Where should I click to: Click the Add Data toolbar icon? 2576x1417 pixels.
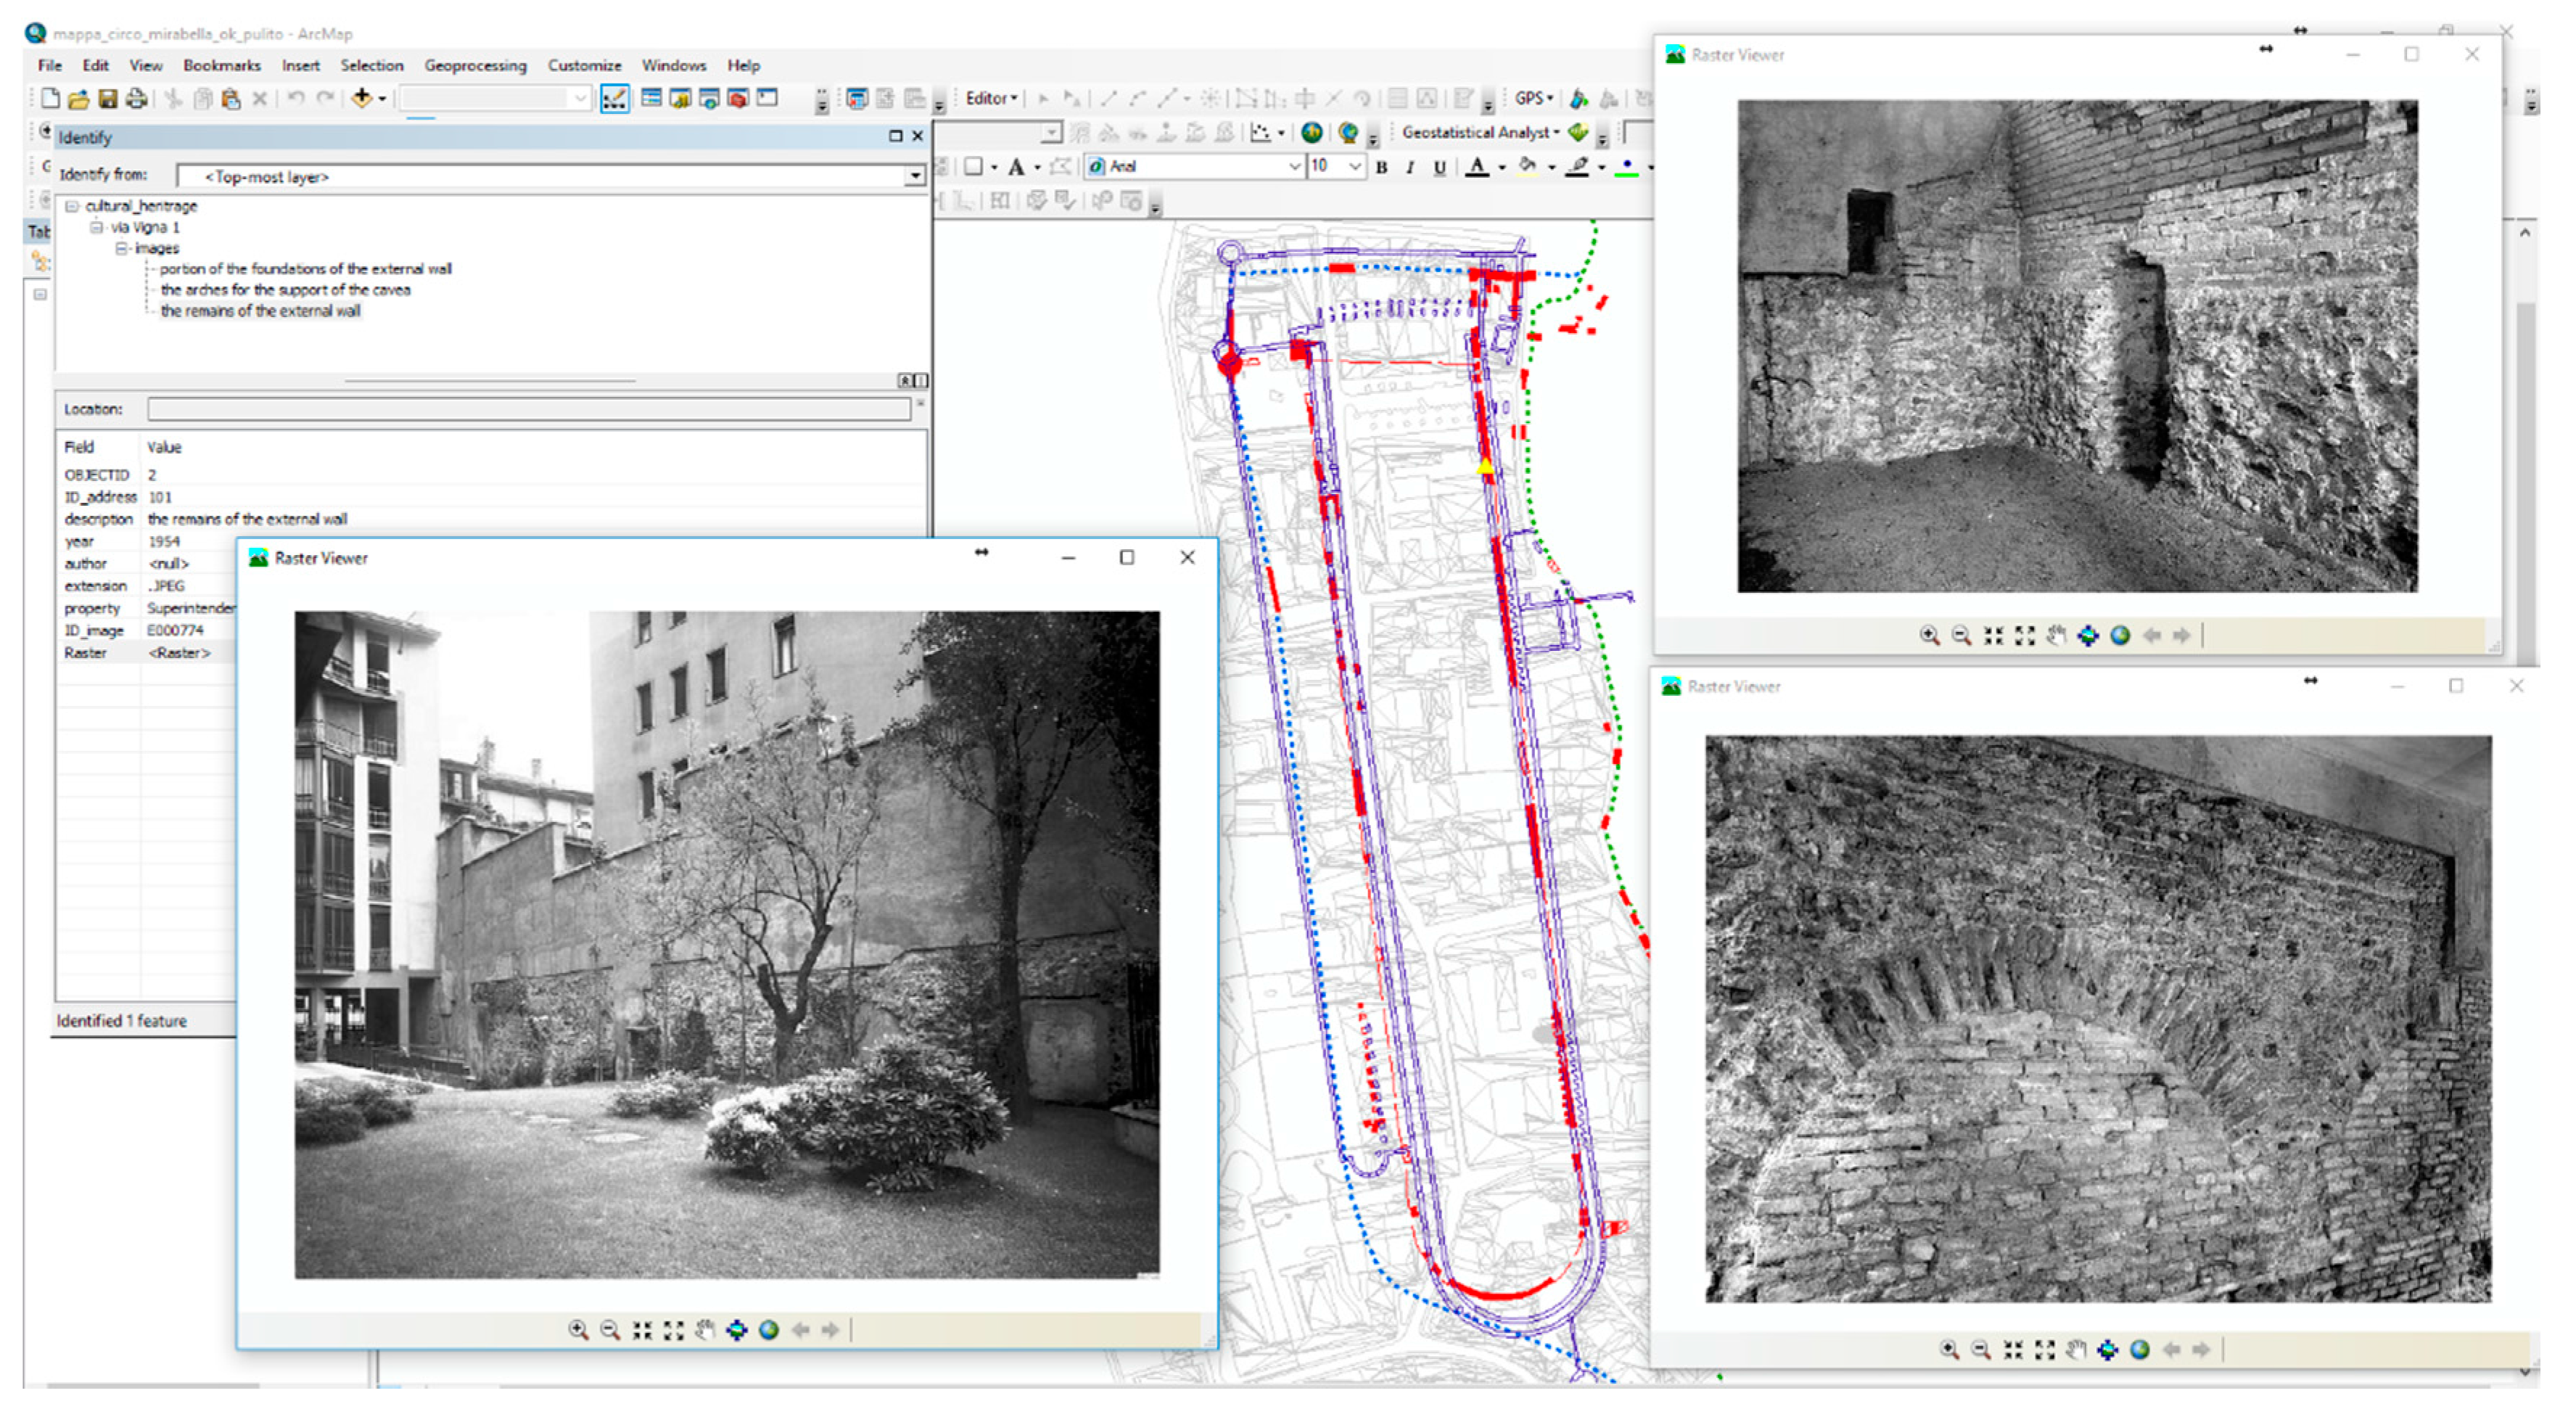(362, 98)
